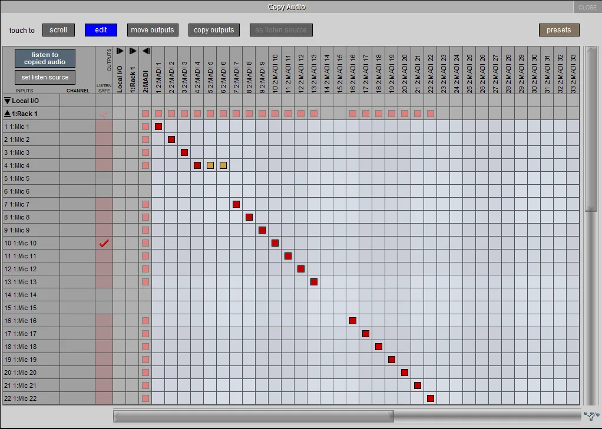Click 2:MADI summary square for Mic 10 row
Screen dimensions: 602x429
(x=145, y=243)
